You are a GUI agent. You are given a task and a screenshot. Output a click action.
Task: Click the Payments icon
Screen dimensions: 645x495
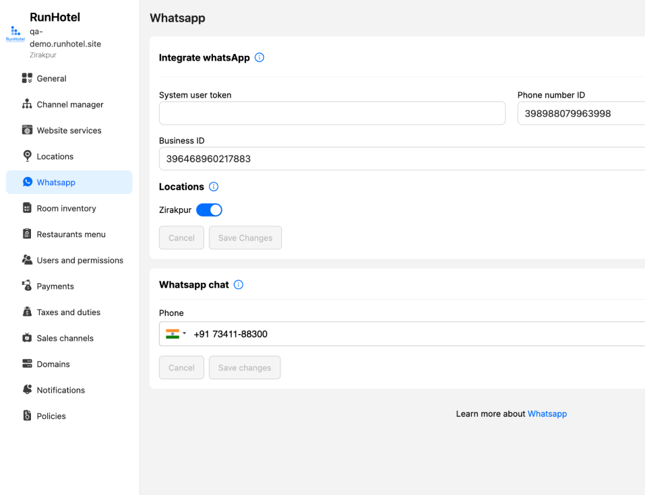(x=27, y=286)
